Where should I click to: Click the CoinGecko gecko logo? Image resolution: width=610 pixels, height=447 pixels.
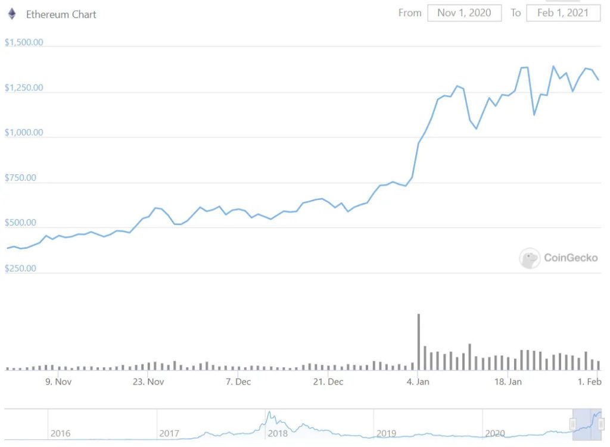pyautogui.click(x=530, y=258)
